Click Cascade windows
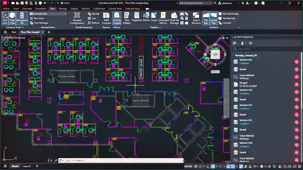Image resolution: width=303 pixels, height=170 pixels. [x=225, y=23]
